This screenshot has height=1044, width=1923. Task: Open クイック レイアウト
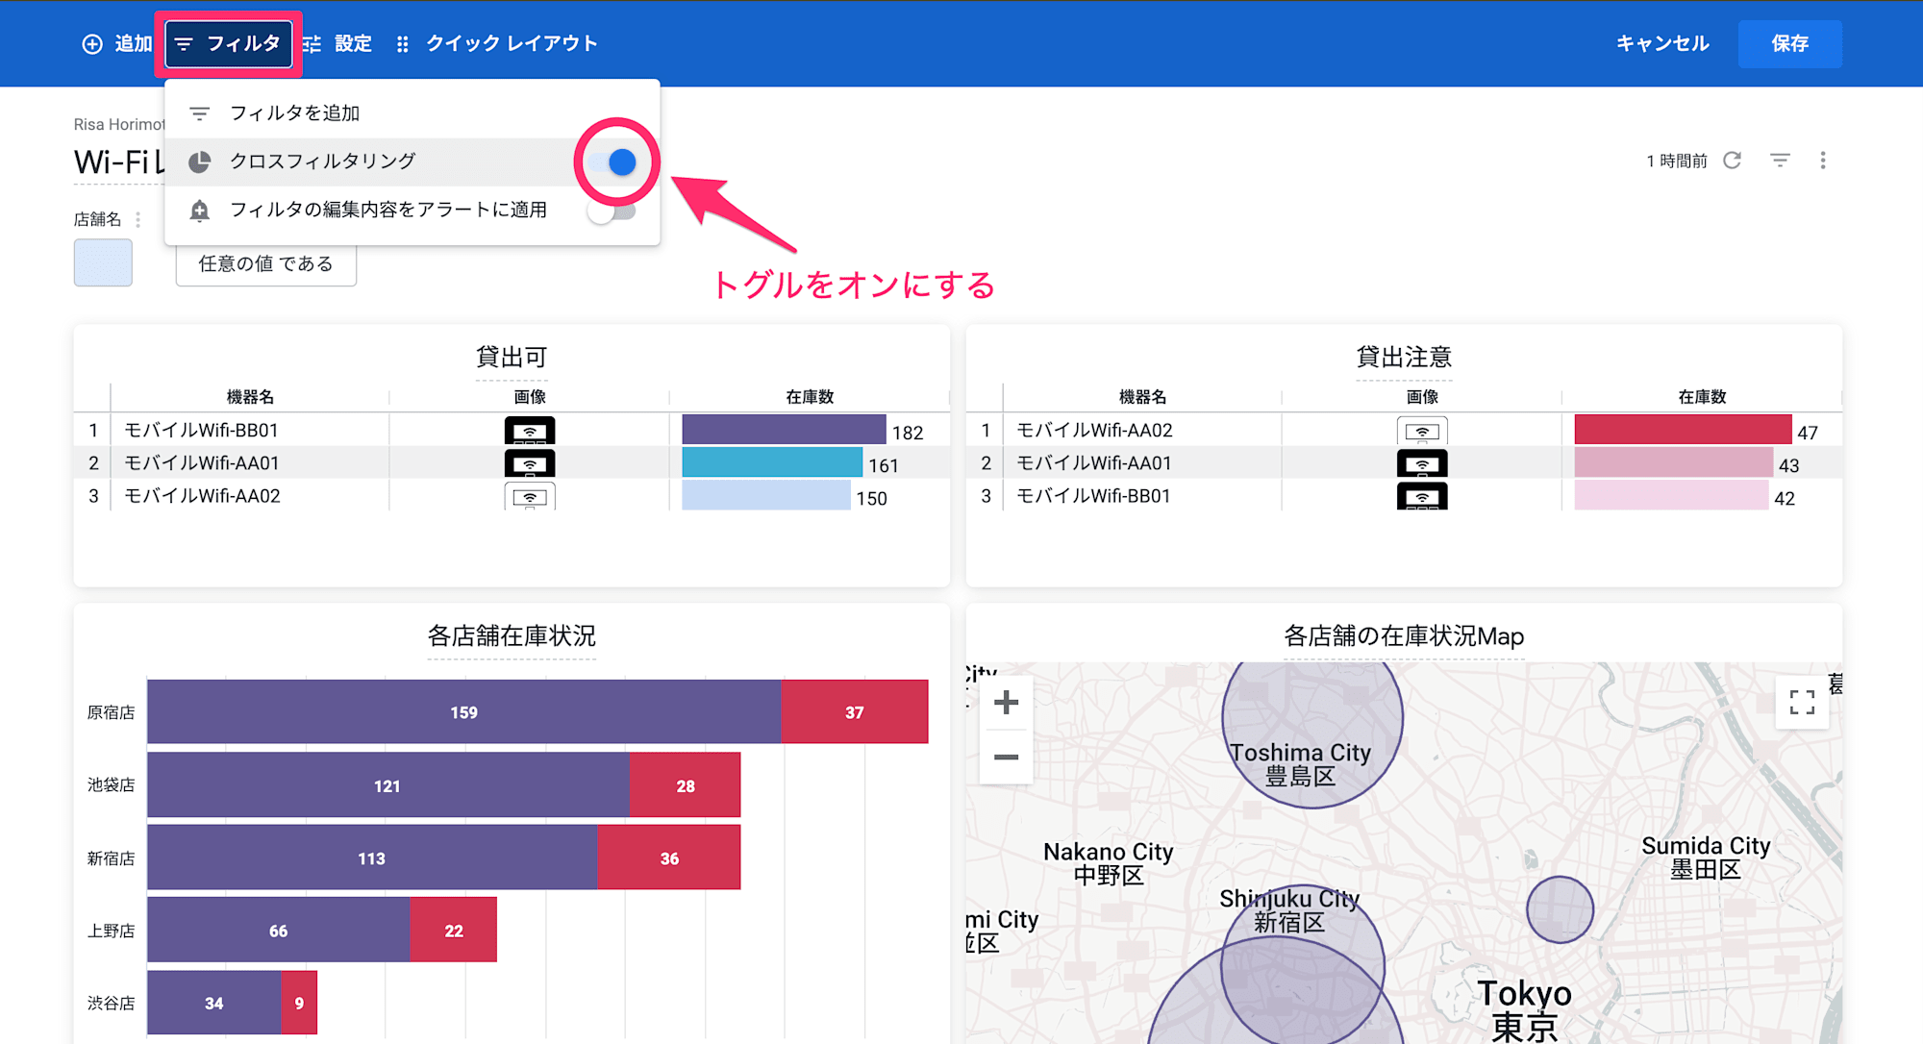[x=497, y=44]
